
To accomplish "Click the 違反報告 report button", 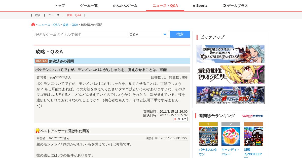I will pos(180,119).
